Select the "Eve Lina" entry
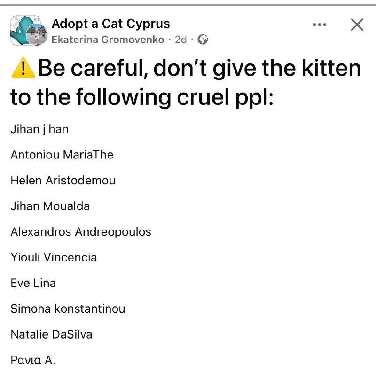Image resolution: width=376 pixels, height=372 pixels. (33, 283)
